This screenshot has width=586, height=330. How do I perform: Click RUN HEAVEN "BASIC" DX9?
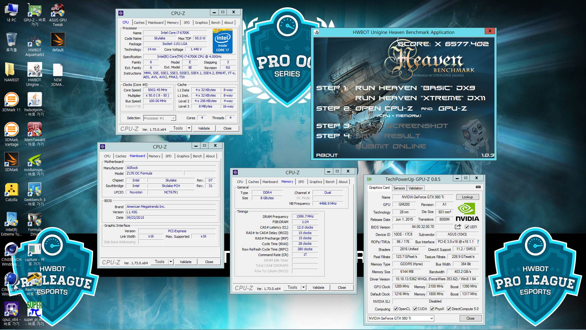[x=415, y=88]
